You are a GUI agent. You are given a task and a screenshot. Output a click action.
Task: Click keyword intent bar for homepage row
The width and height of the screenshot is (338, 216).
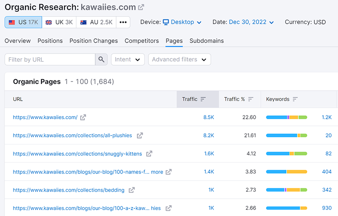pos(286,117)
